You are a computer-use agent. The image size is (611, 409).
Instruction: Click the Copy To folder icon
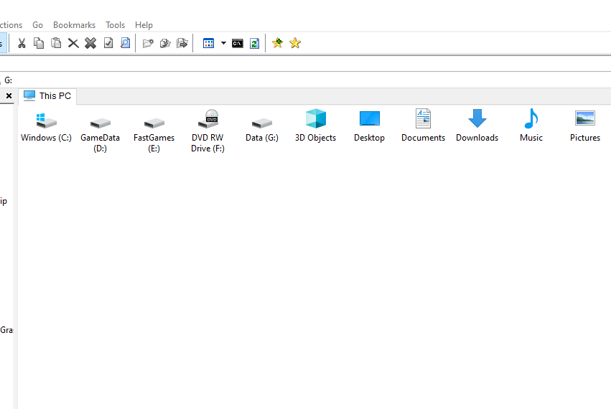point(165,43)
